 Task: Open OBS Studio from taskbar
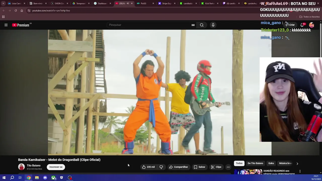[70, 178]
